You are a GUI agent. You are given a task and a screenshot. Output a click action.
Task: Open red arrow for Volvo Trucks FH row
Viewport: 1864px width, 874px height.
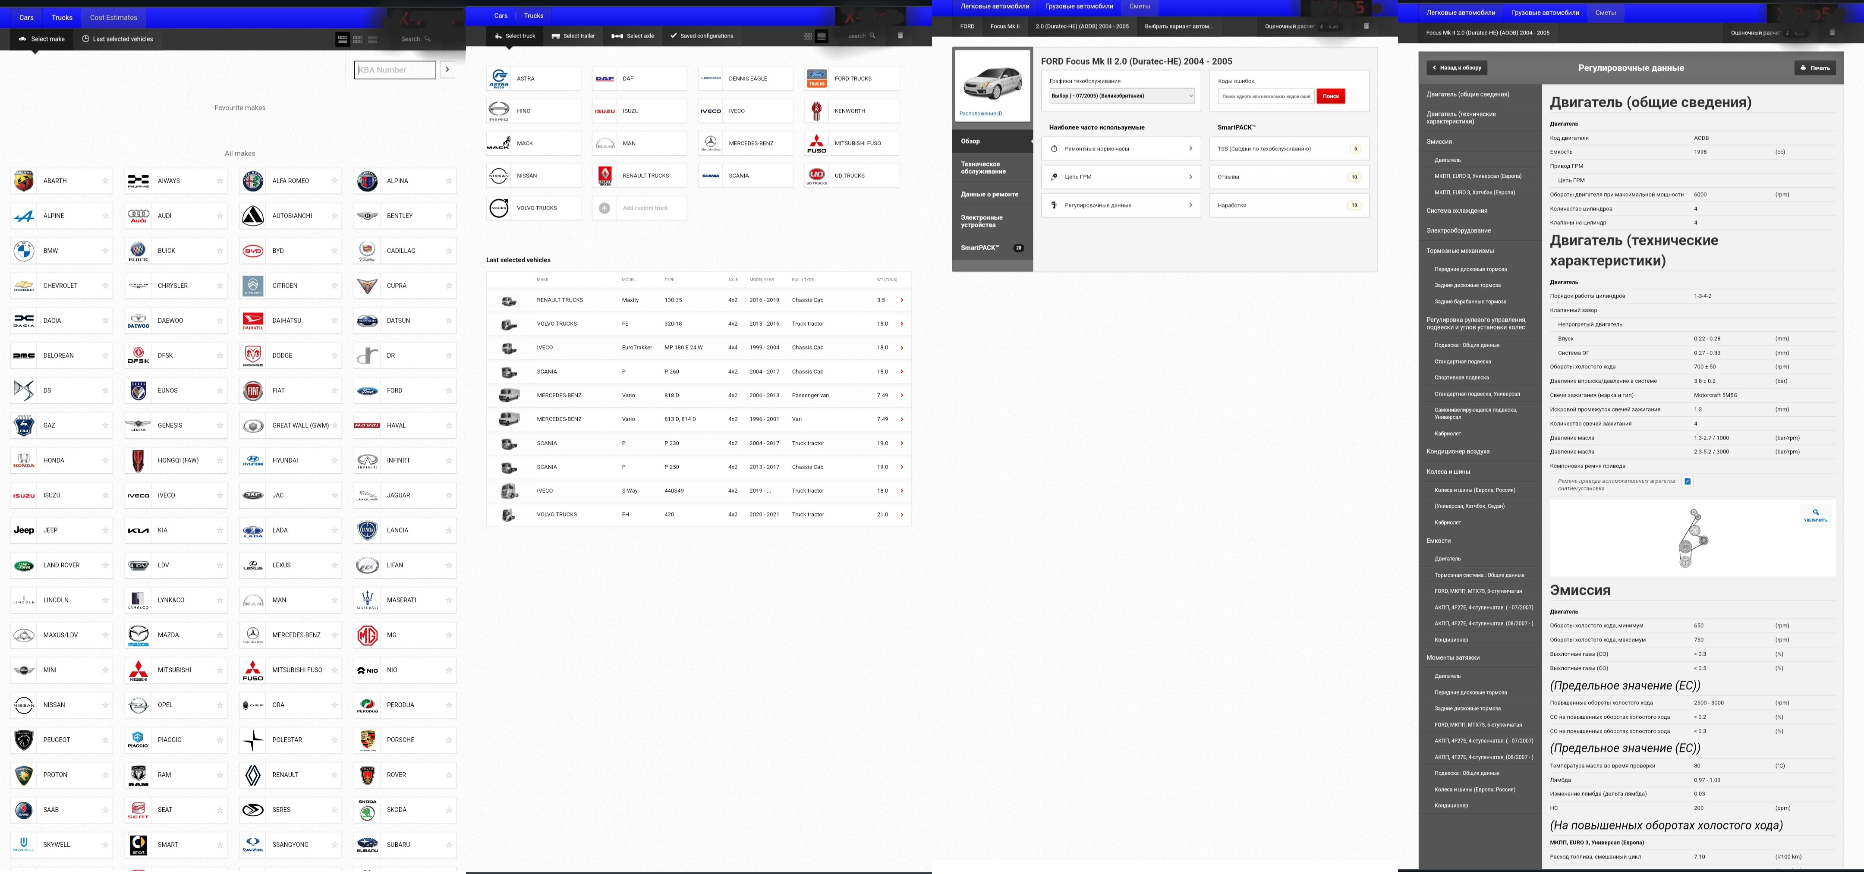(x=902, y=515)
